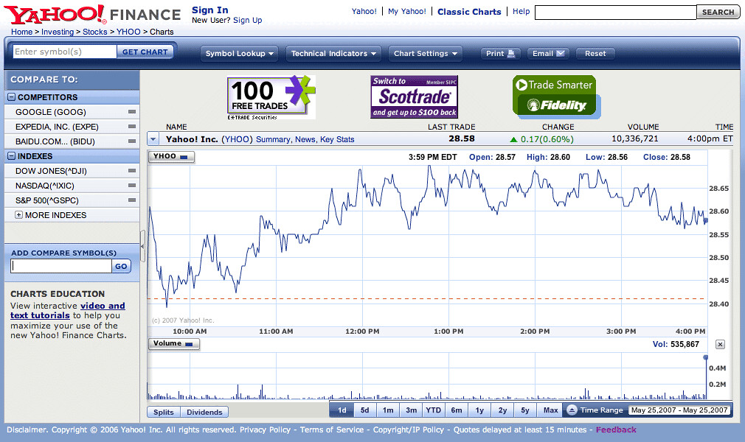Click the Fidelity Trade Smarter play icon
This screenshot has width=745, height=442.
[x=521, y=85]
